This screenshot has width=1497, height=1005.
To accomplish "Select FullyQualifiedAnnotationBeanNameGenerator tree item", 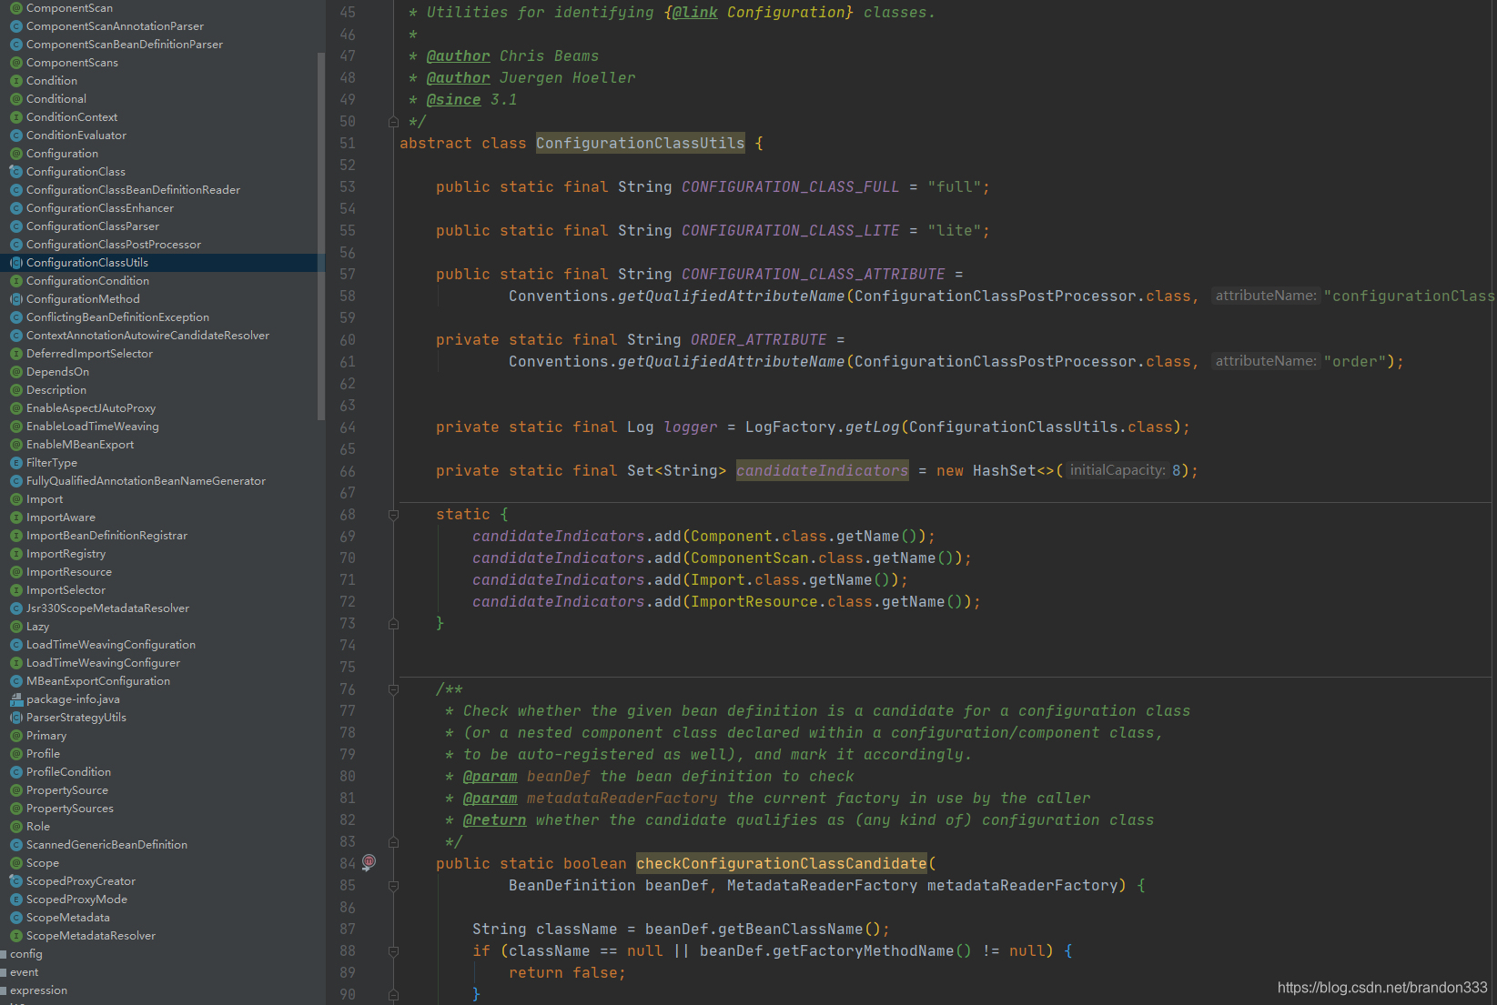I will 146,481.
